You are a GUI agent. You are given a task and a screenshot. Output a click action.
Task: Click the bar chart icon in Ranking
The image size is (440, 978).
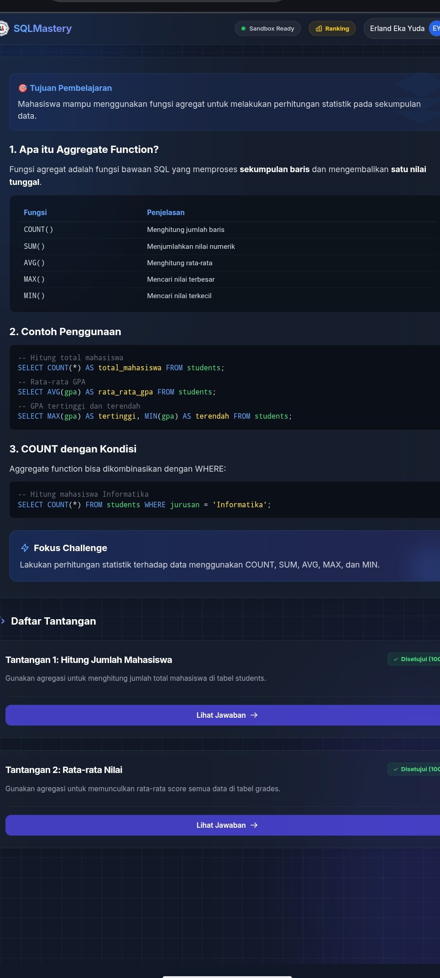(319, 29)
